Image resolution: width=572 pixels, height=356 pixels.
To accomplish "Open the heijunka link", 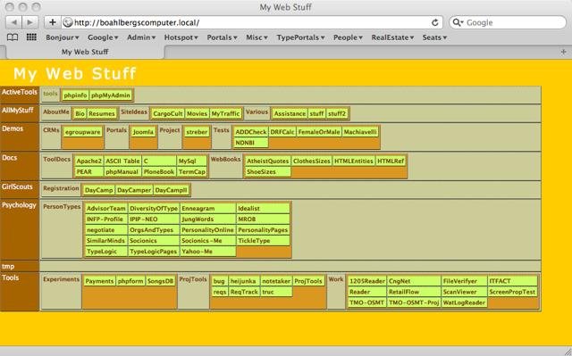I will (244, 281).
